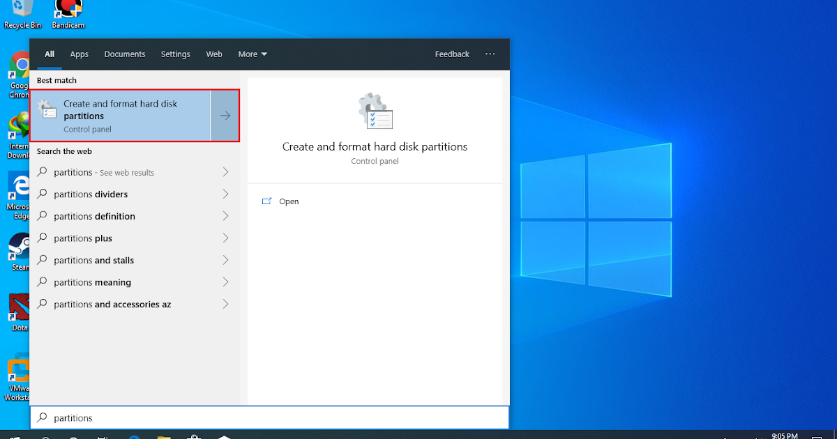The image size is (837, 439).
Task: Expand best match result with arrow button
Action: [x=225, y=116]
